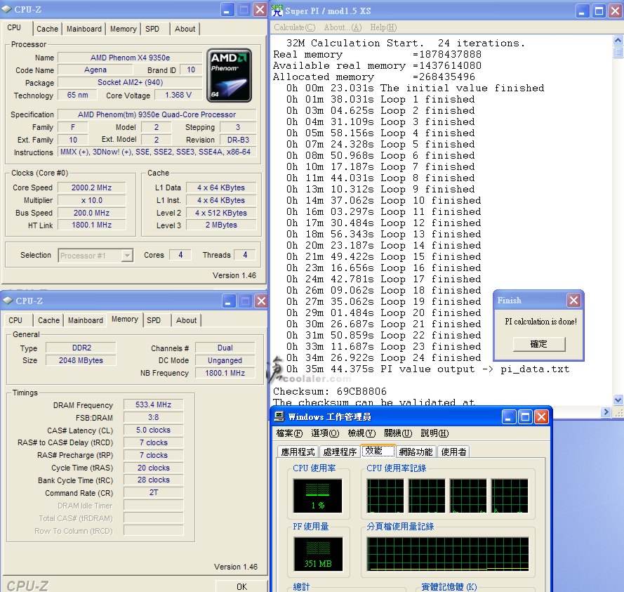Click Super PI scrollbar up arrow

(x=618, y=40)
